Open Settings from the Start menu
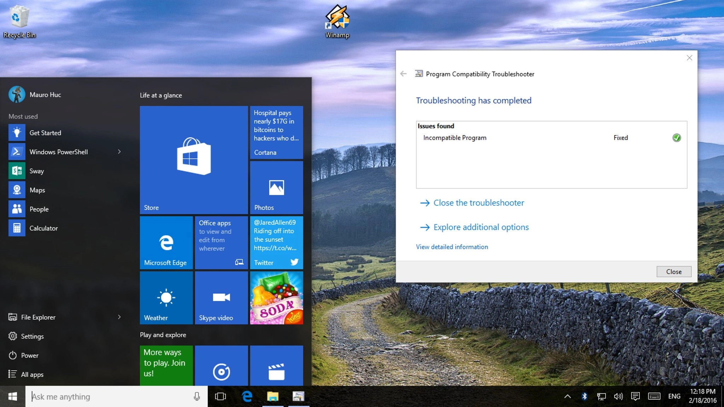 click(32, 336)
